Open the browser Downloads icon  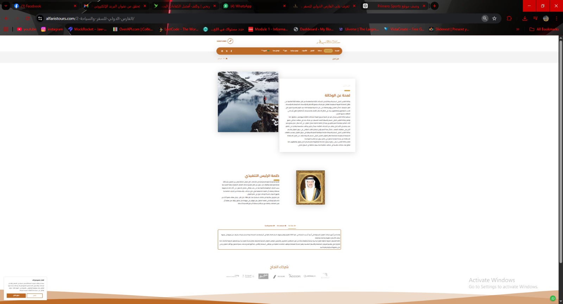[x=525, y=19]
